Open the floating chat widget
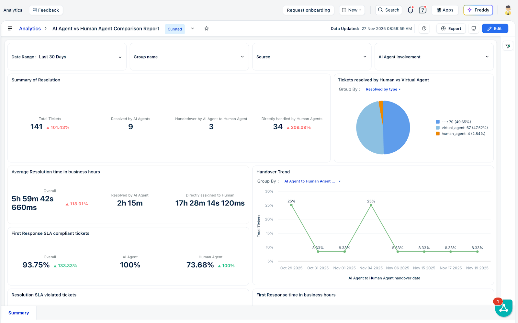This screenshot has height=323, width=518. (503, 308)
